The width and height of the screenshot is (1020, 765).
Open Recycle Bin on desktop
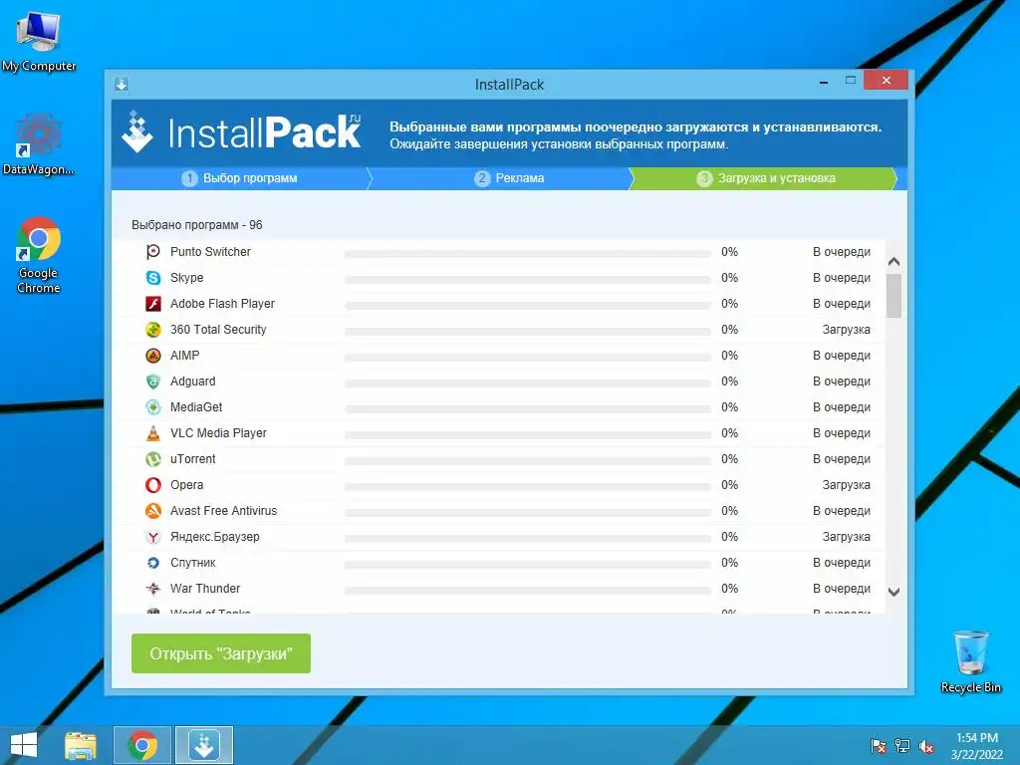(x=970, y=661)
